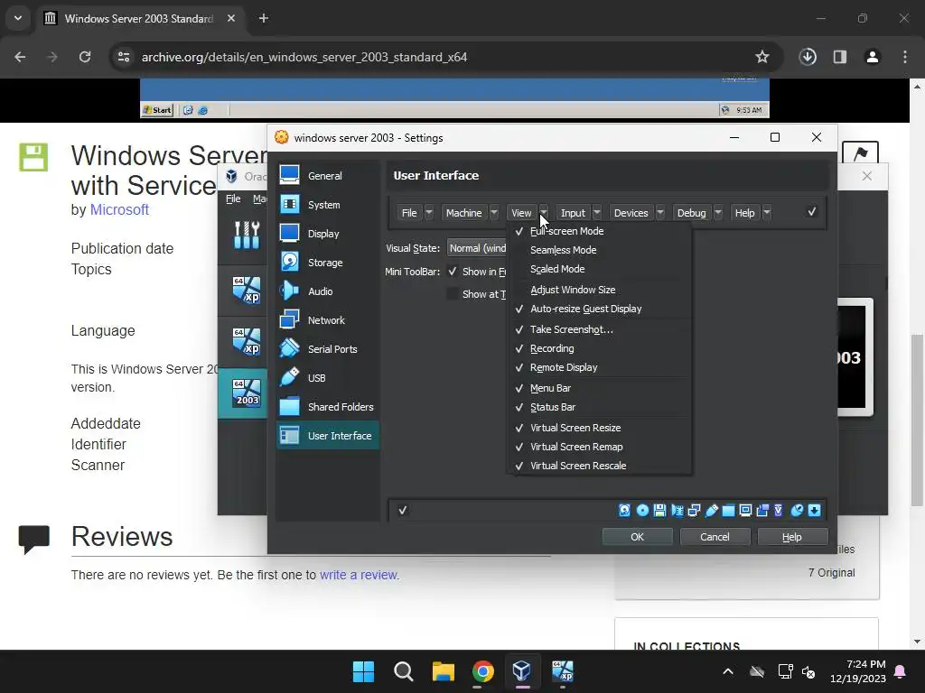925x693 pixels.
Task: Uncheck Auto-resize Guest Display entry
Action: point(599,309)
